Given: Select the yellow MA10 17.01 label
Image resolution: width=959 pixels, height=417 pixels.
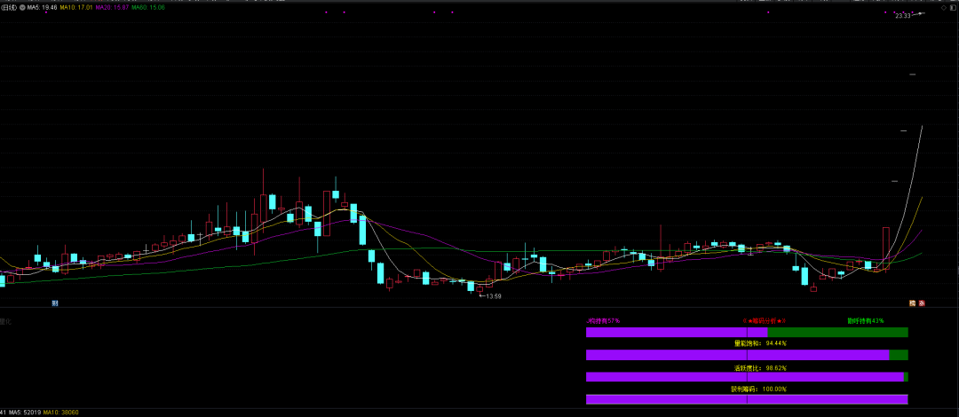Looking at the screenshot, I should [x=75, y=7].
